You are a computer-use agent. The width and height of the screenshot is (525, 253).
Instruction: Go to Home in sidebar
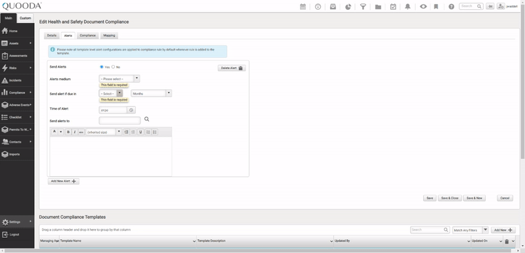point(17,31)
